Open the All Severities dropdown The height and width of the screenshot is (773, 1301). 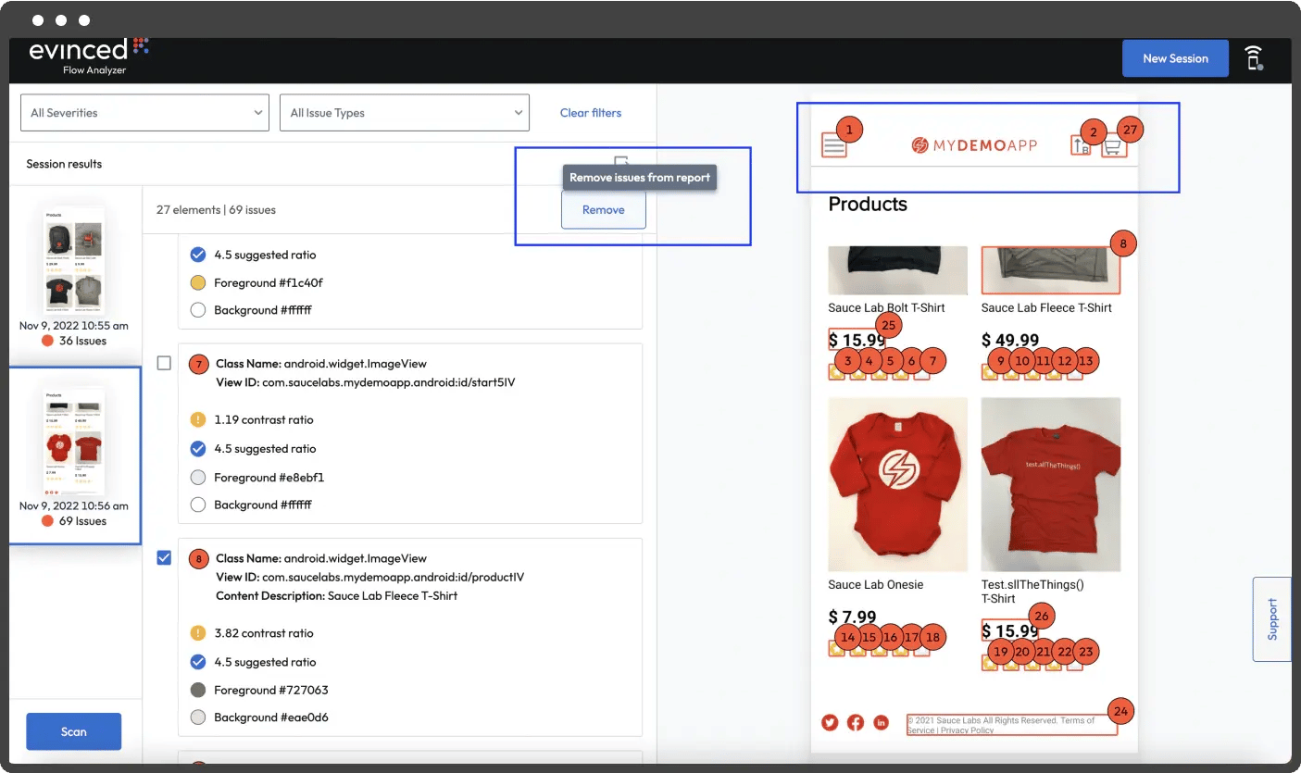click(x=144, y=113)
